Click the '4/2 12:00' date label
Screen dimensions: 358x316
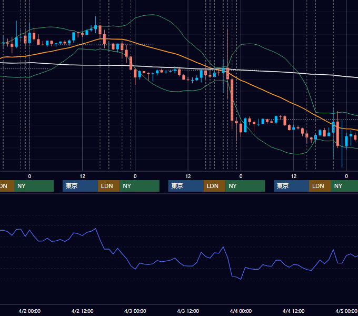point(82,311)
